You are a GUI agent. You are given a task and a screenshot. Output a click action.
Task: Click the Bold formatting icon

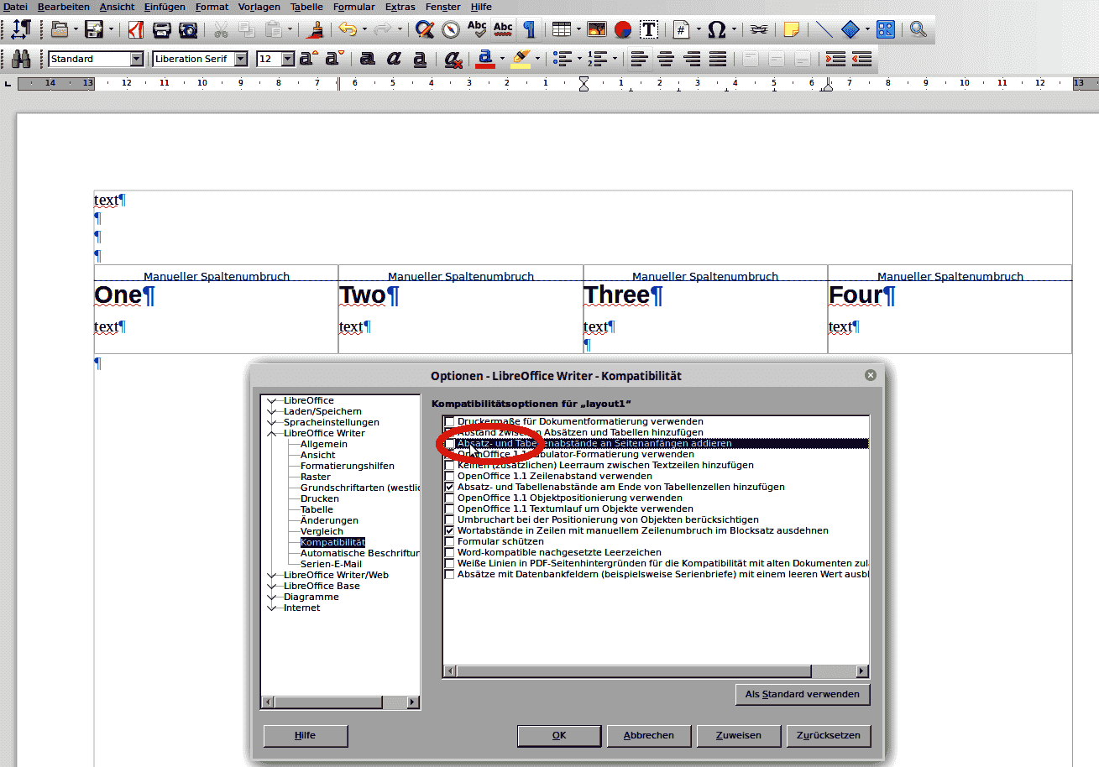tap(368, 59)
